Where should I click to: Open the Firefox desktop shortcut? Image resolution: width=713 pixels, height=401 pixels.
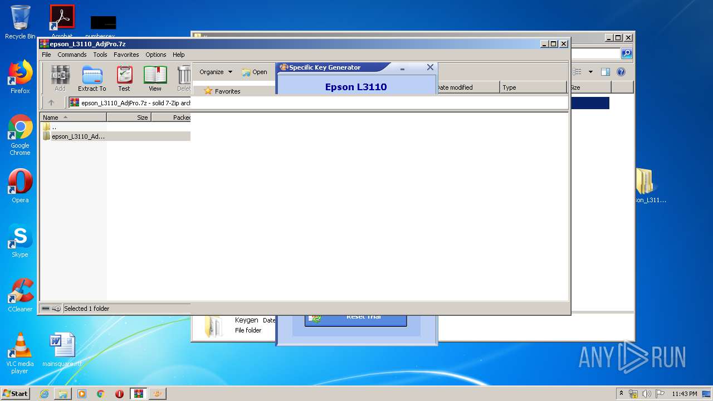pos(20,77)
